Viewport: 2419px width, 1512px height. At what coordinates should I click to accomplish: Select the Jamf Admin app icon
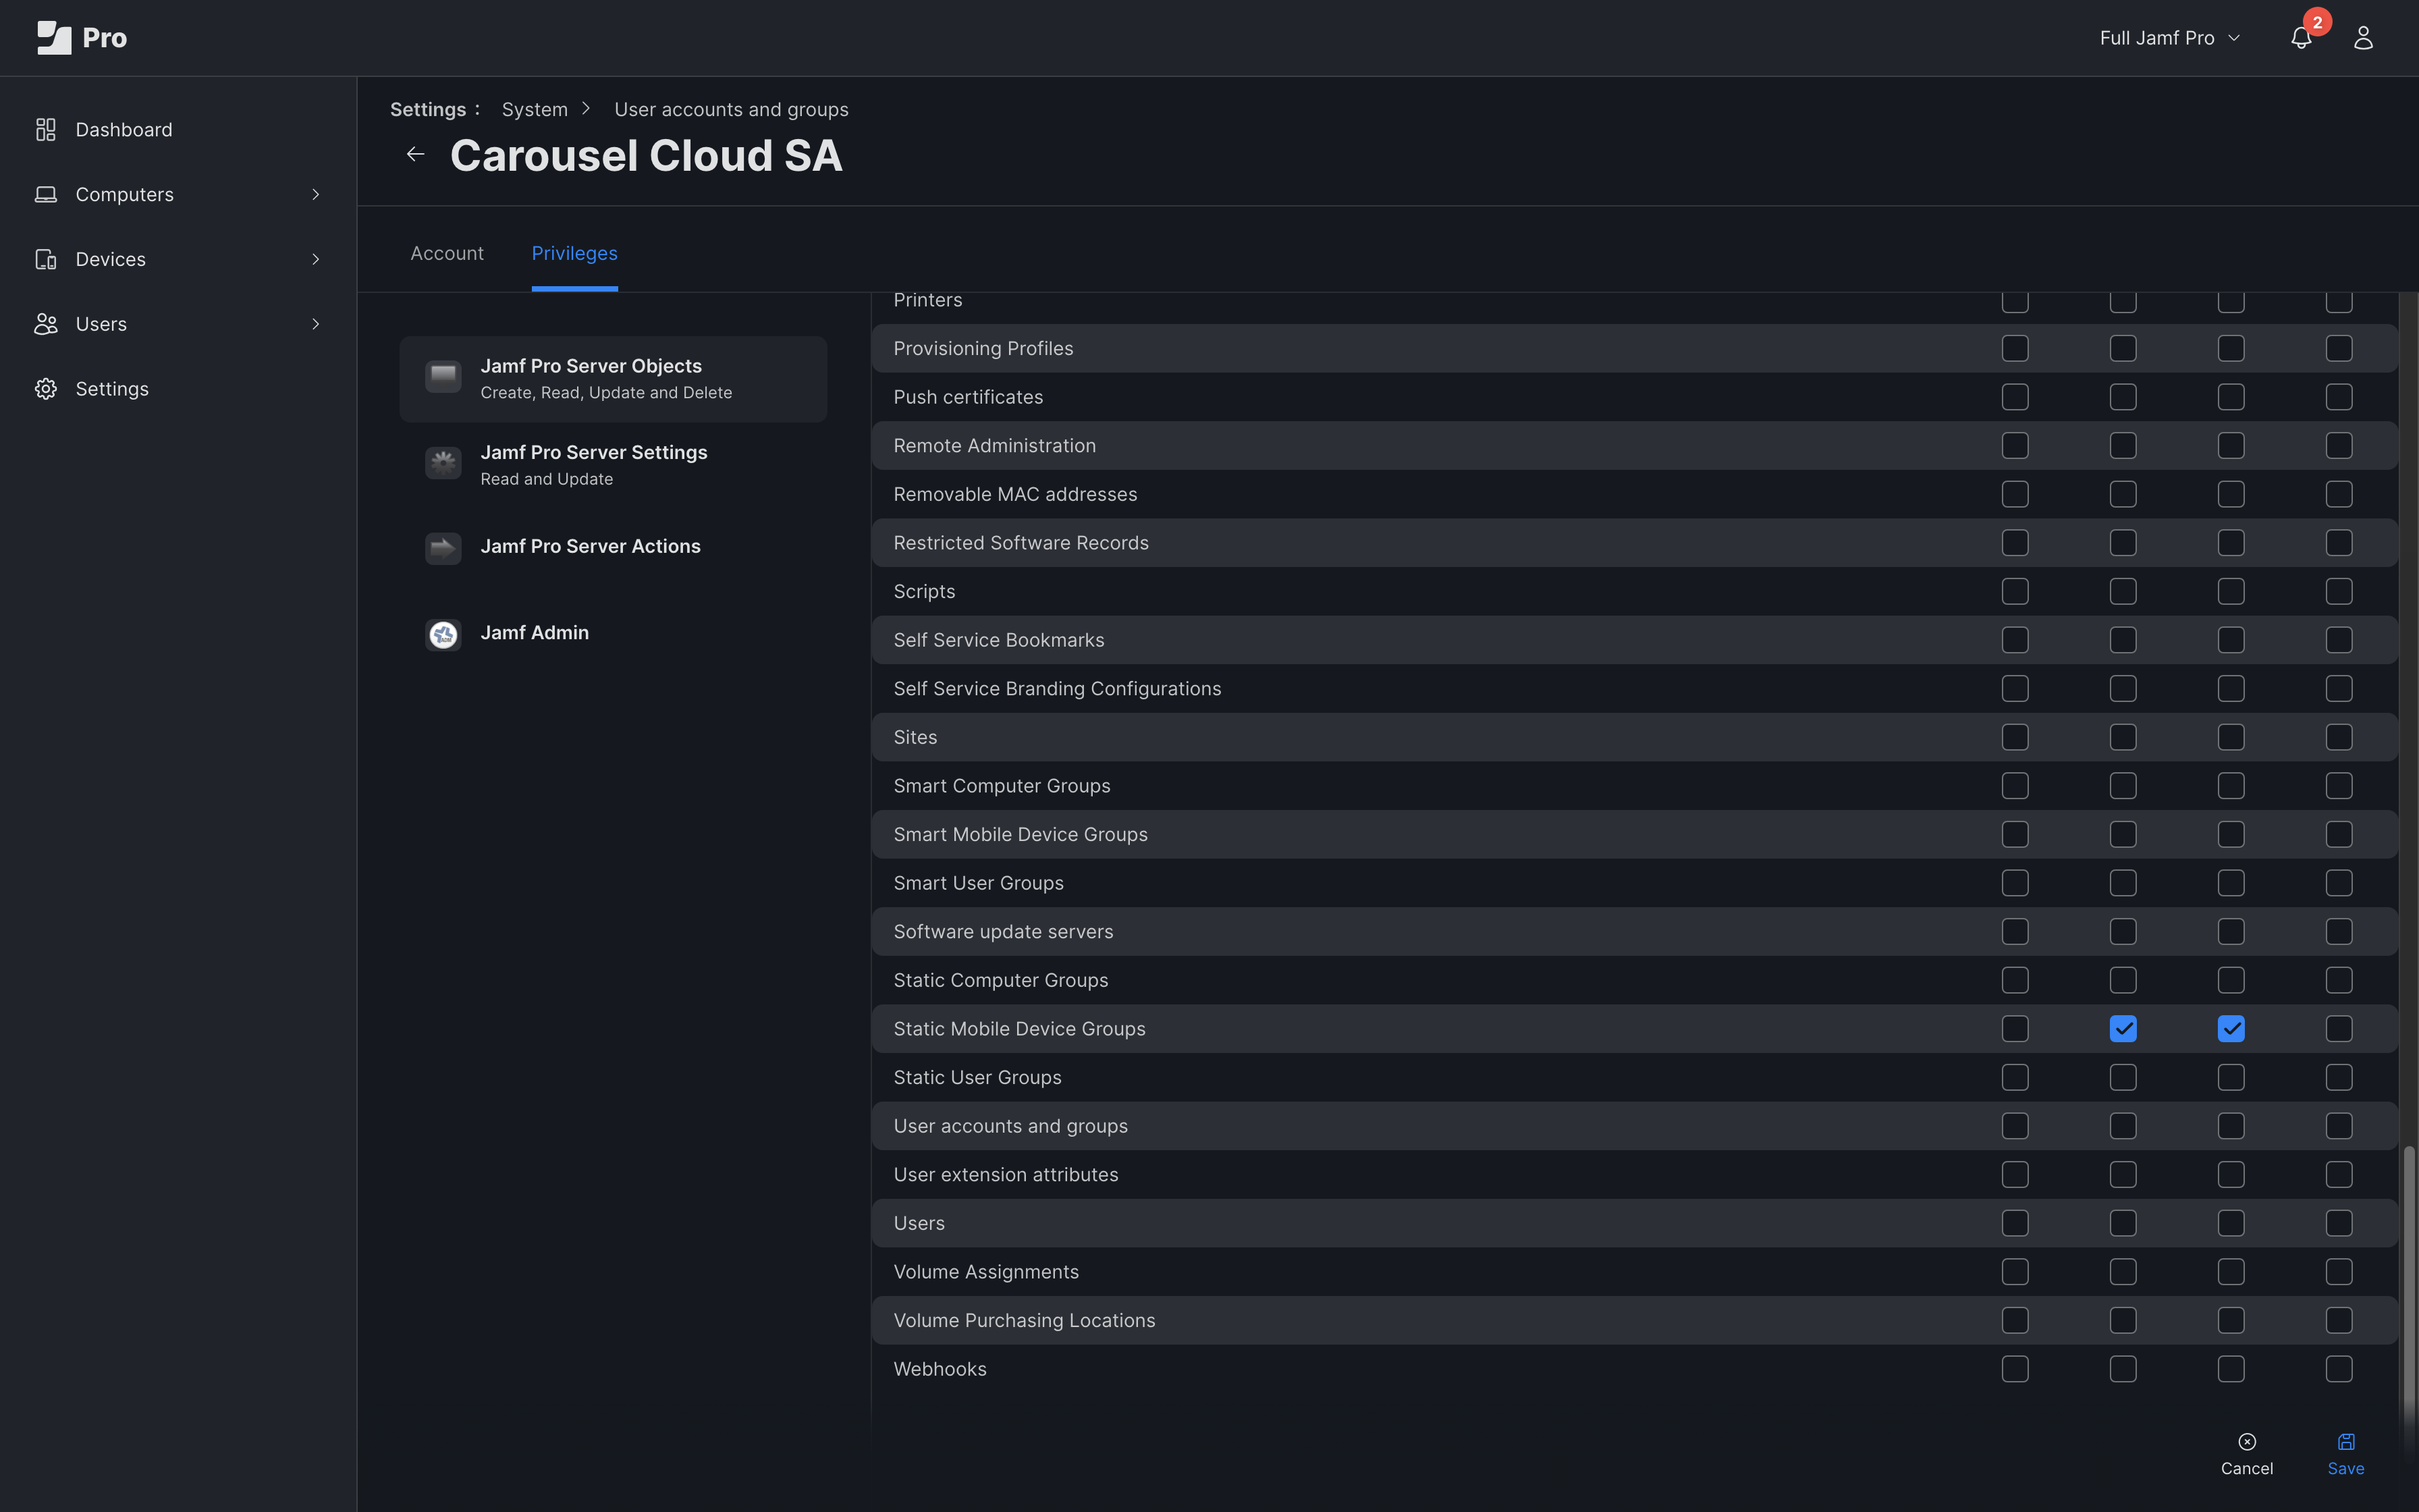tap(443, 634)
